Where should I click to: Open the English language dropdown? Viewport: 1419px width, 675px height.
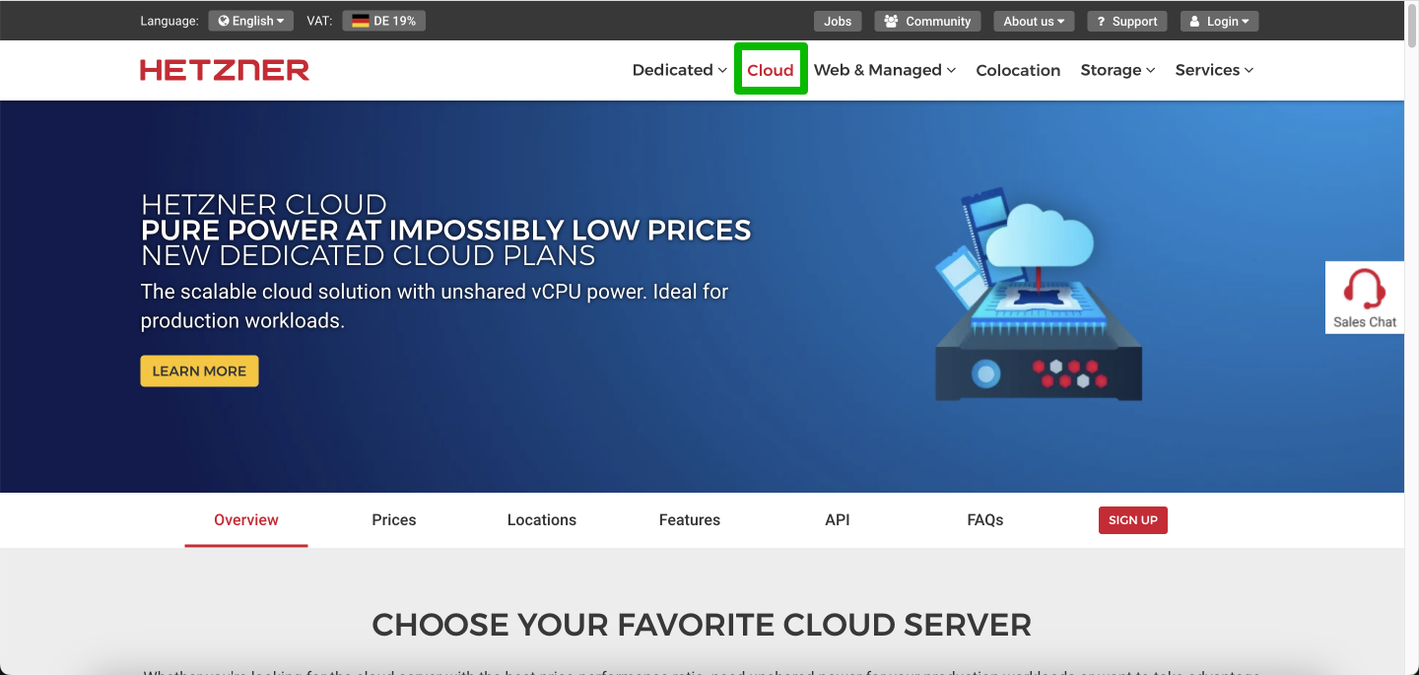[251, 21]
